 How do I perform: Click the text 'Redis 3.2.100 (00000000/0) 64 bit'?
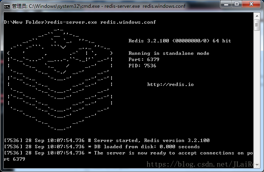(x=180, y=41)
